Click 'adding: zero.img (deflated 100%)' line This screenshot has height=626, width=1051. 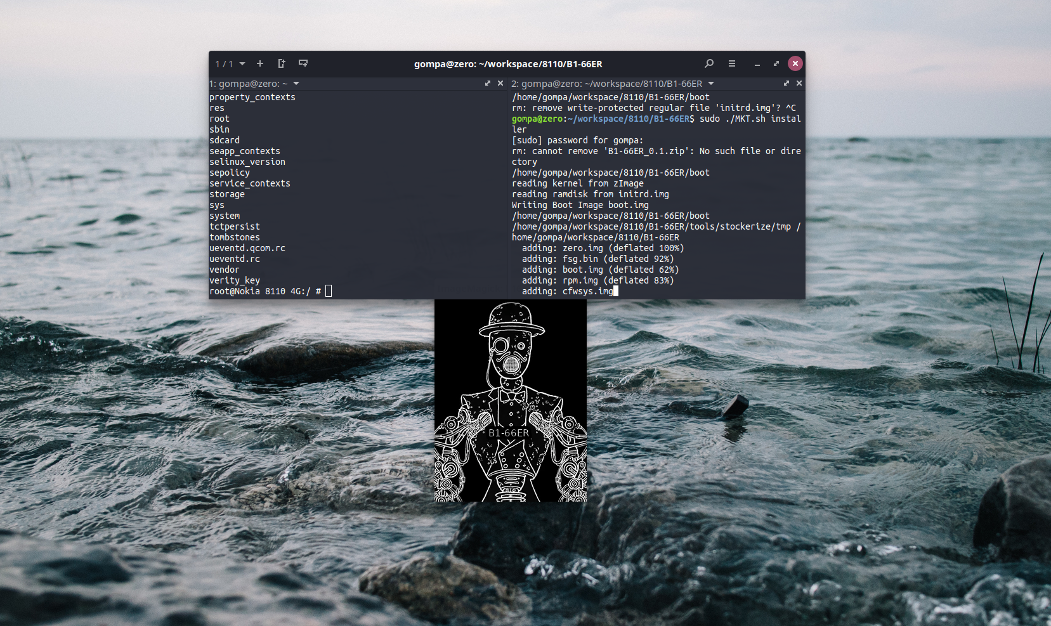tap(603, 248)
